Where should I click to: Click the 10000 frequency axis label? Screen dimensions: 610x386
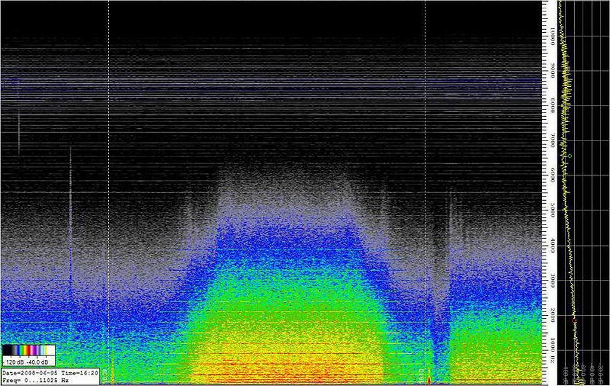[x=552, y=36]
